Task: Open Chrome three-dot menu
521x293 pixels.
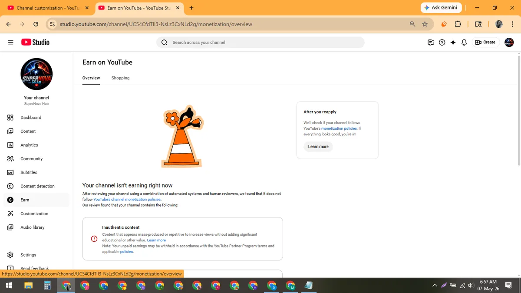Action: pos(513,24)
